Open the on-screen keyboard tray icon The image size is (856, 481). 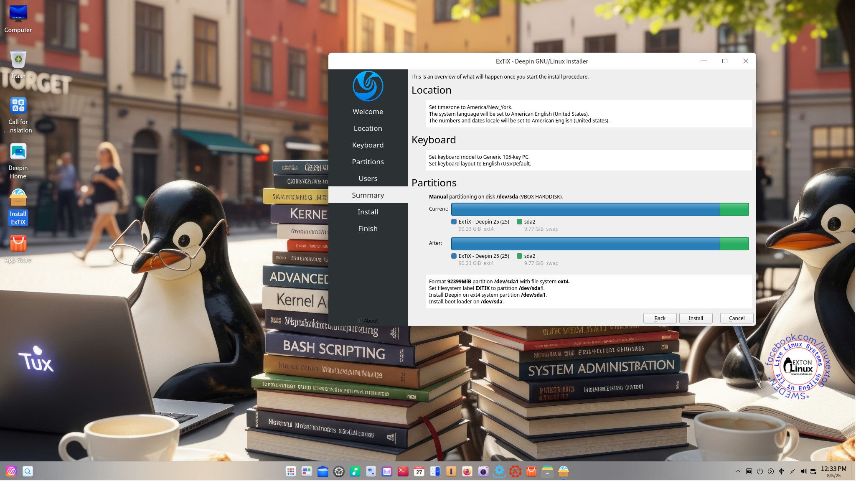click(x=749, y=471)
